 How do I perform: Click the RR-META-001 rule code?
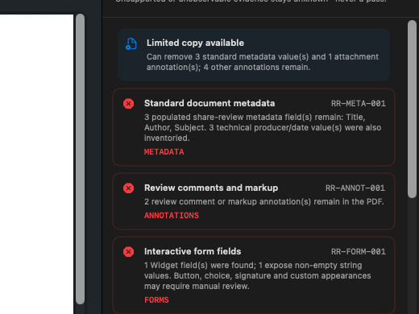[x=359, y=104]
